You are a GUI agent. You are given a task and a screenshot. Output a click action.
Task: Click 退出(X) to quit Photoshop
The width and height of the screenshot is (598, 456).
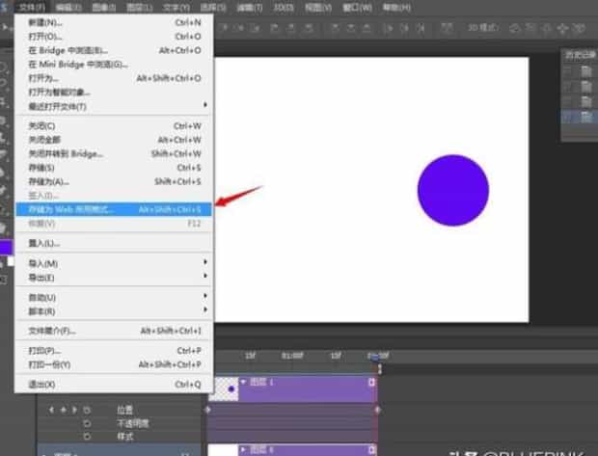[39, 385]
